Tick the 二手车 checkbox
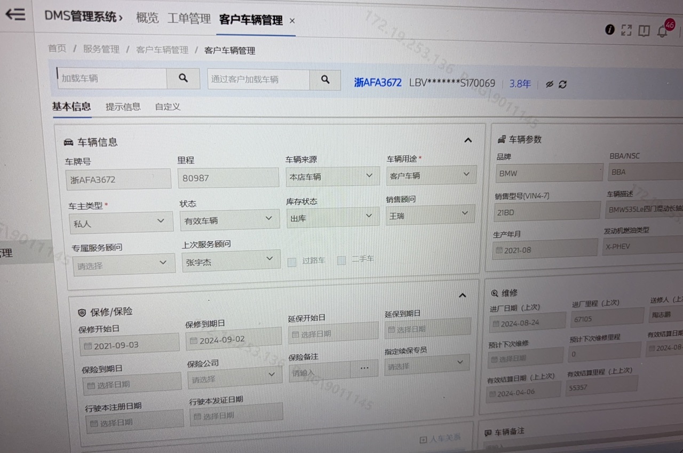683x453 pixels. tap(341, 260)
